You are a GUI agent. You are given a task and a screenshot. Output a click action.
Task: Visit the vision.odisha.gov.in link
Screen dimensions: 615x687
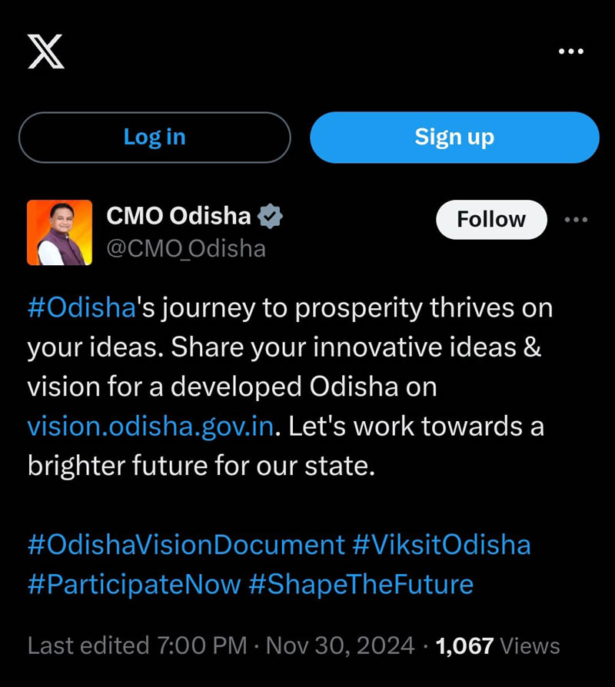pyautogui.click(x=151, y=426)
